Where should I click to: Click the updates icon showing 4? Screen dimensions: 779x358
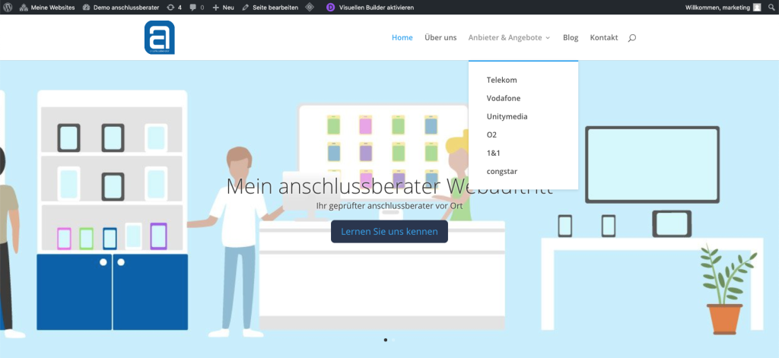174,7
